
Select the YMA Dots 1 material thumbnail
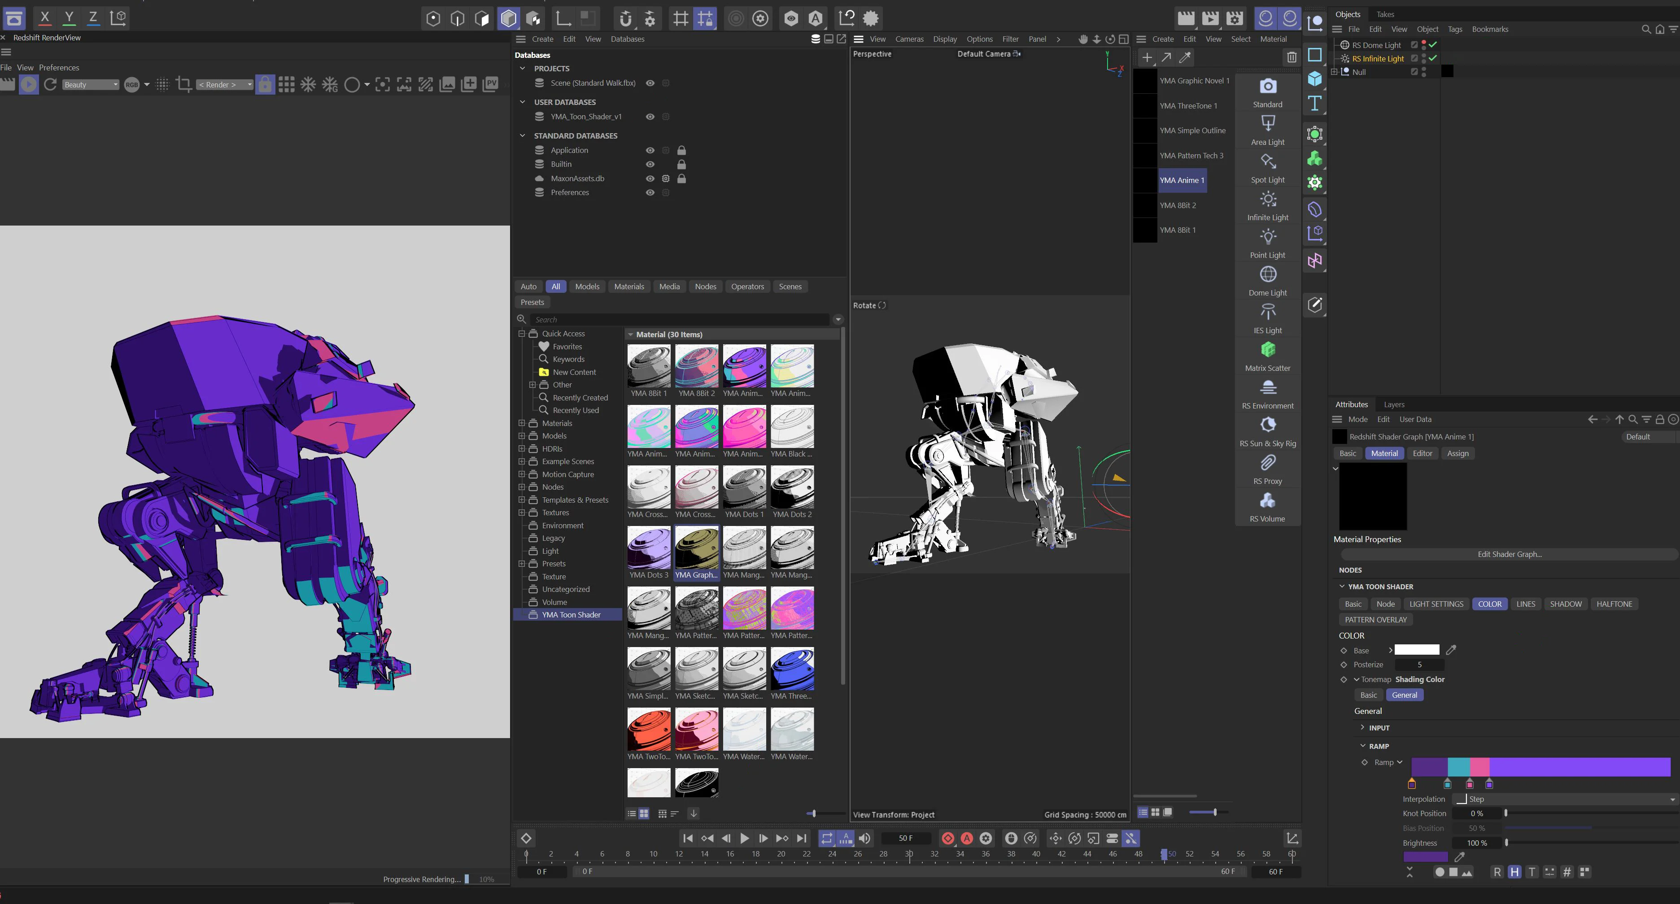tap(744, 487)
